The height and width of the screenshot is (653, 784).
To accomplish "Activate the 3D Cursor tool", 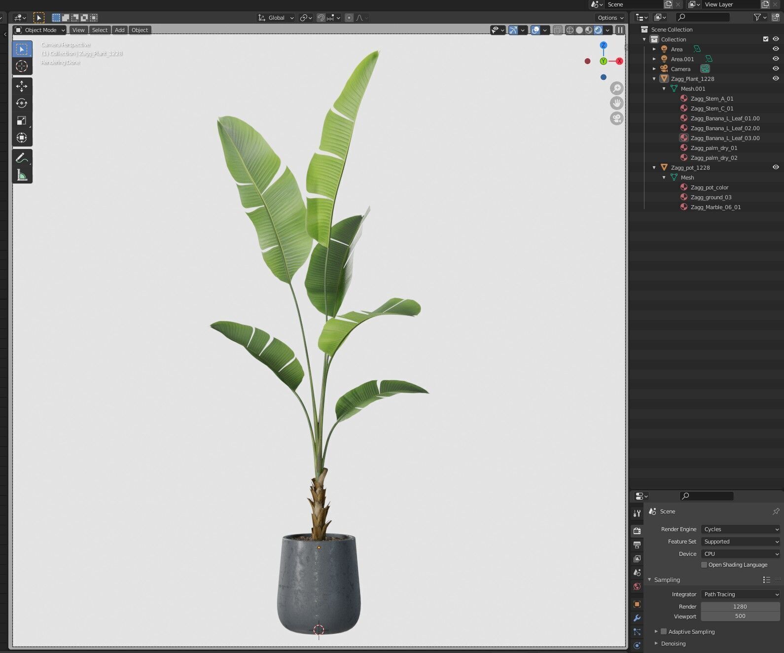I will pyautogui.click(x=22, y=66).
